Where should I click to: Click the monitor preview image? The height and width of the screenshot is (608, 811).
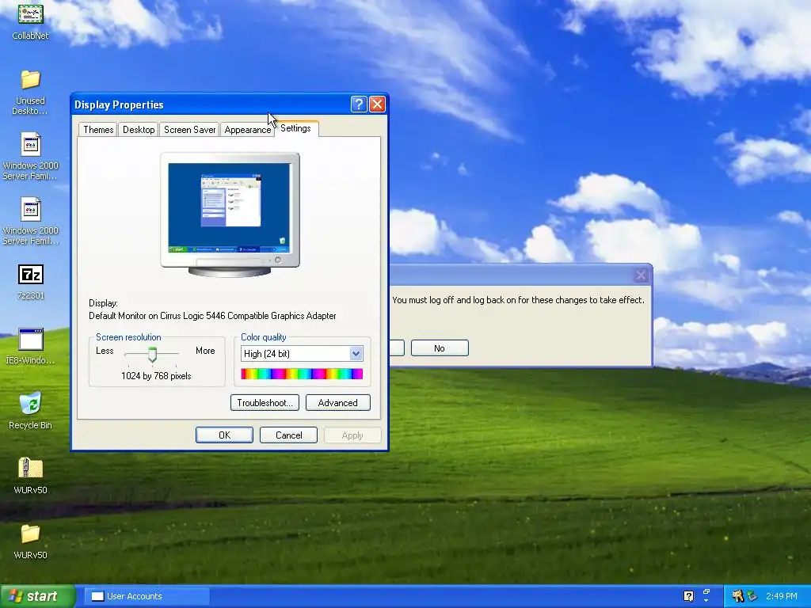click(x=230, y=214)
